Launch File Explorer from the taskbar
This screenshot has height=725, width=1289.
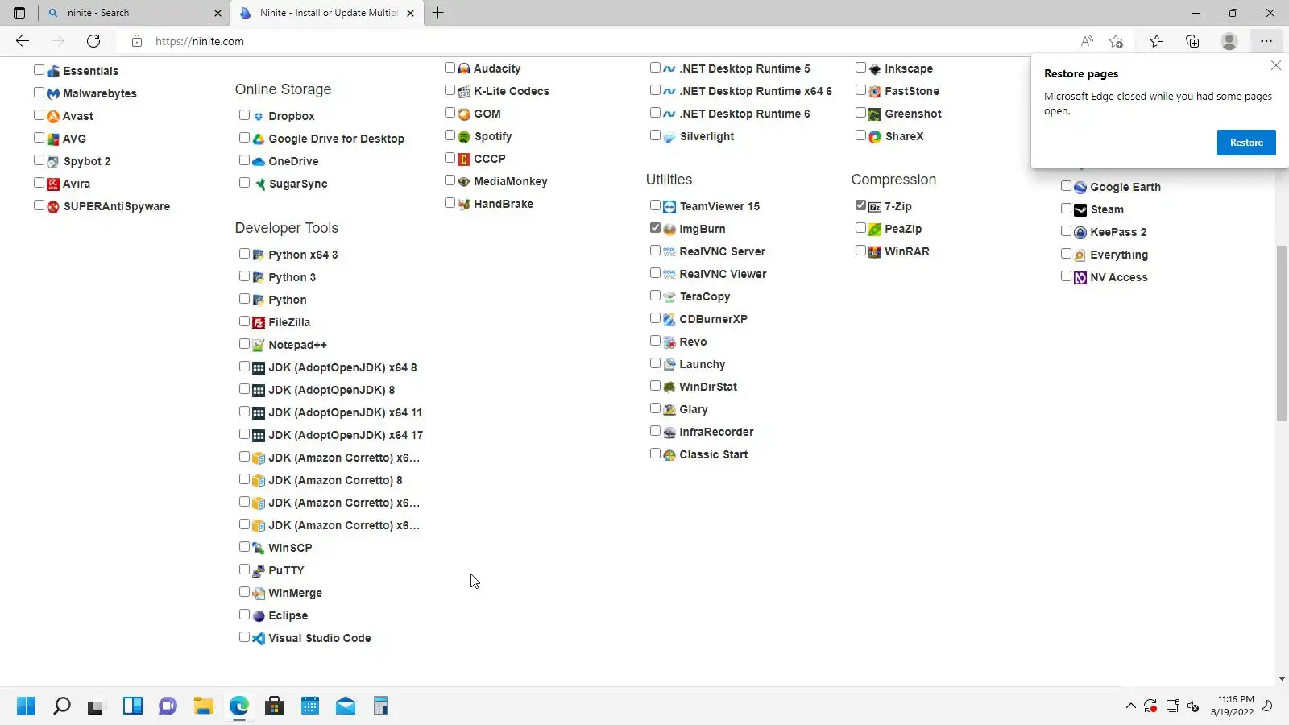click(x=203, y=706)
